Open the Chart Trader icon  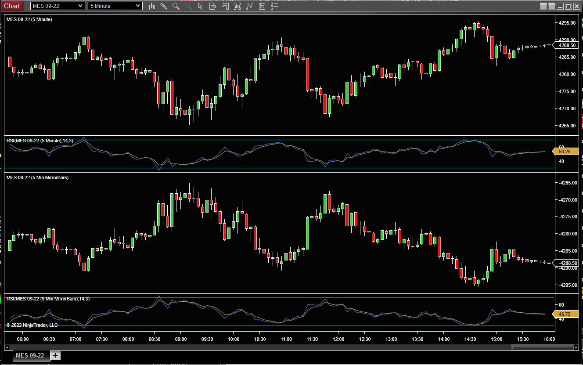pos(225,6)
